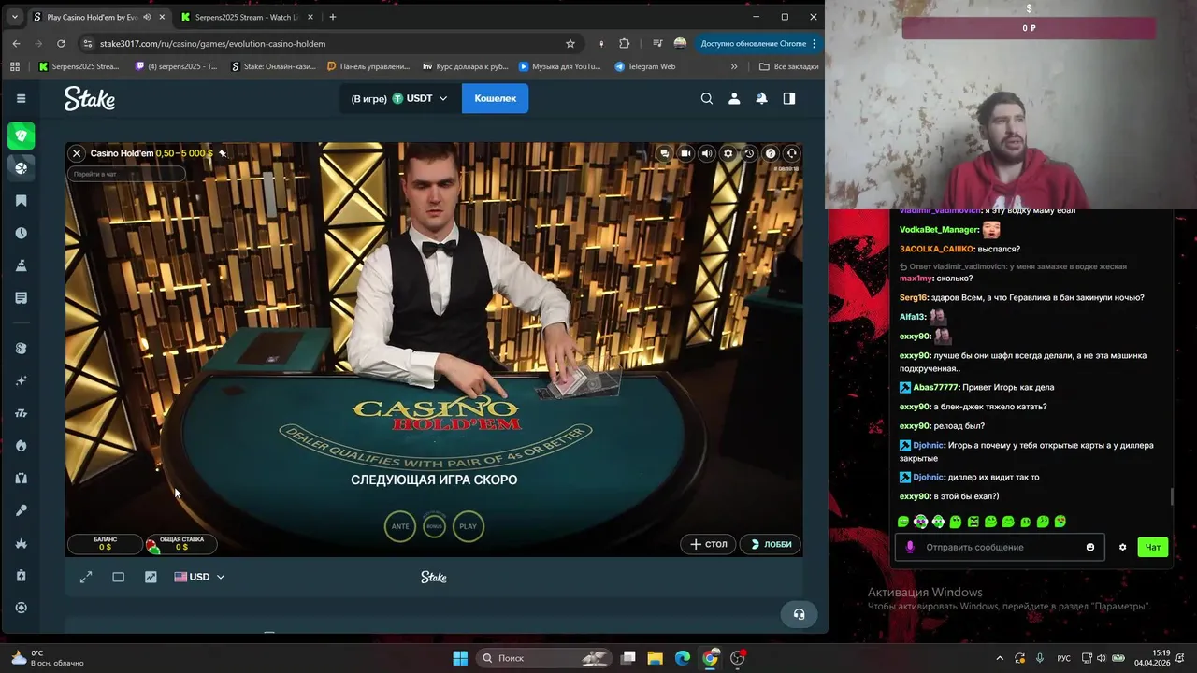The height and width of the screenshot is (673, 1197).
Task: Open Stake Originals S icon in sidebar
Action: tap(21, 349)
